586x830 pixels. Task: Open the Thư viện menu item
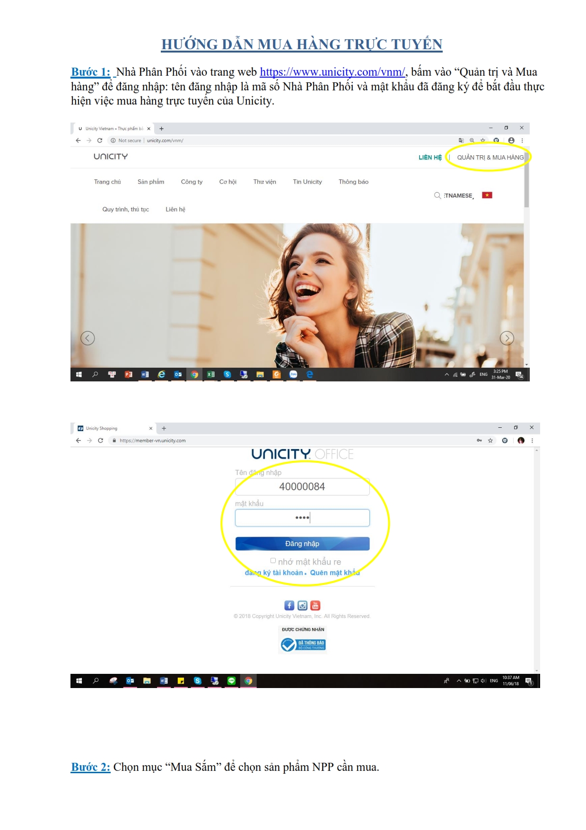coord(264,182)
